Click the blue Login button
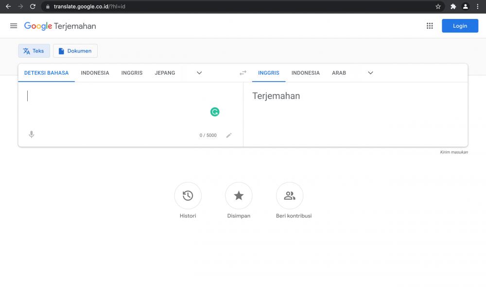The height and width of the screenshot is (287, 486). 460,26
